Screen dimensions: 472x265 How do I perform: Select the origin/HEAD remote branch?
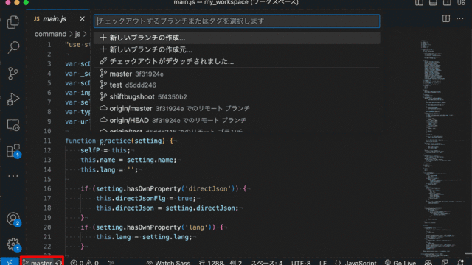pos(237,121)
